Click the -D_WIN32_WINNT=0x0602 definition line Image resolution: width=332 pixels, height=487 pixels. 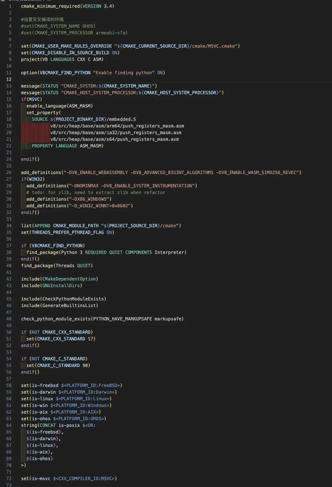[x=80, y=206]
